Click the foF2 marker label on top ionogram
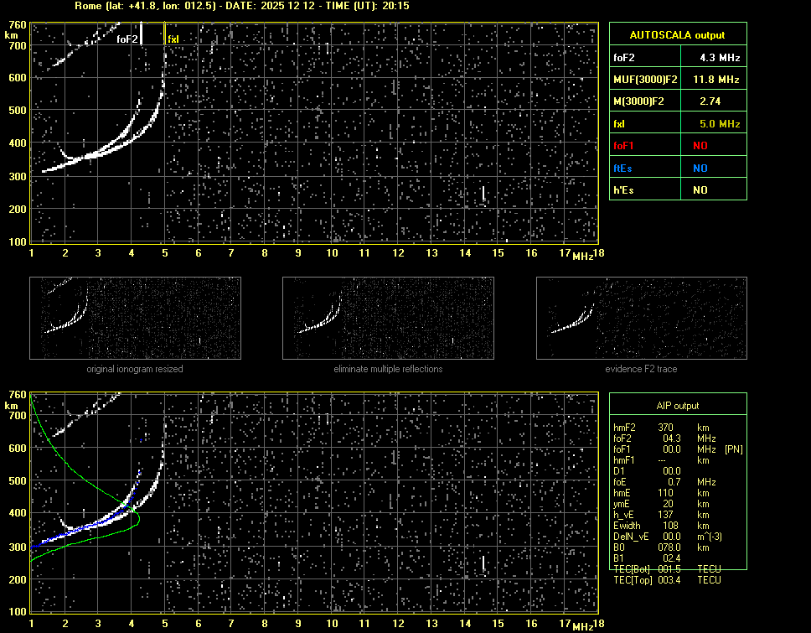 [127, 39]
